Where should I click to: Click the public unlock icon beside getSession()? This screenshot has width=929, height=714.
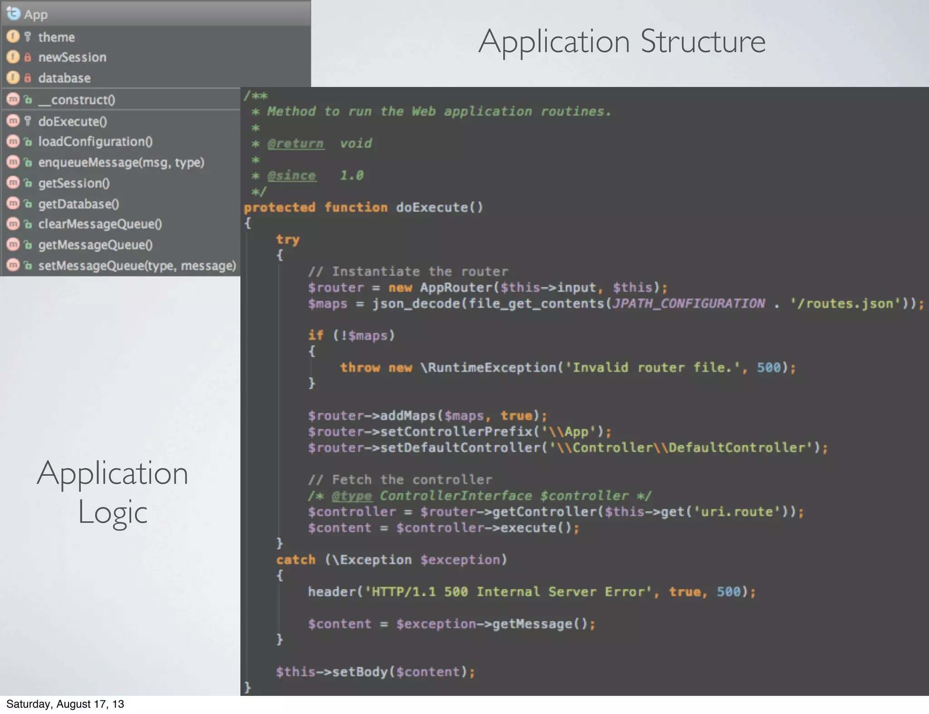(x=28, y=183)
